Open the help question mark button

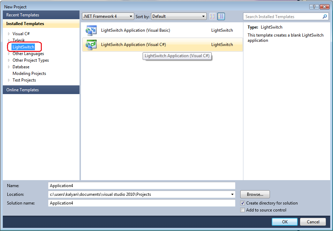tap(314, 7)
